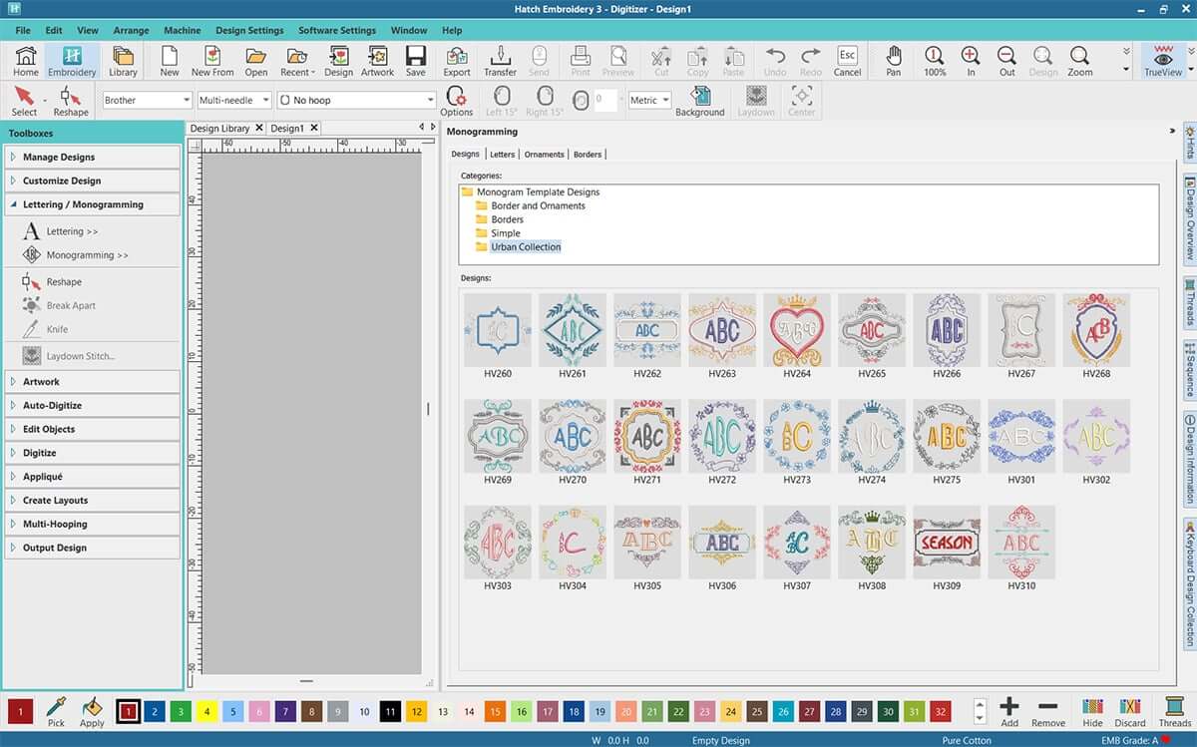Open the Background settings icon
Image resolution: width=1197 pixels, height=747 pixels.
[x=699, y=100]
